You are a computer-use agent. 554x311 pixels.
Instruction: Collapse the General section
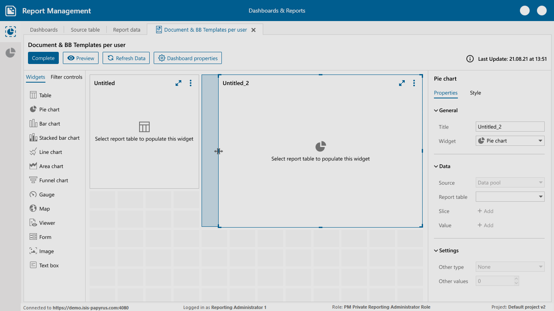pyautogui.click(x=436, y=111)
